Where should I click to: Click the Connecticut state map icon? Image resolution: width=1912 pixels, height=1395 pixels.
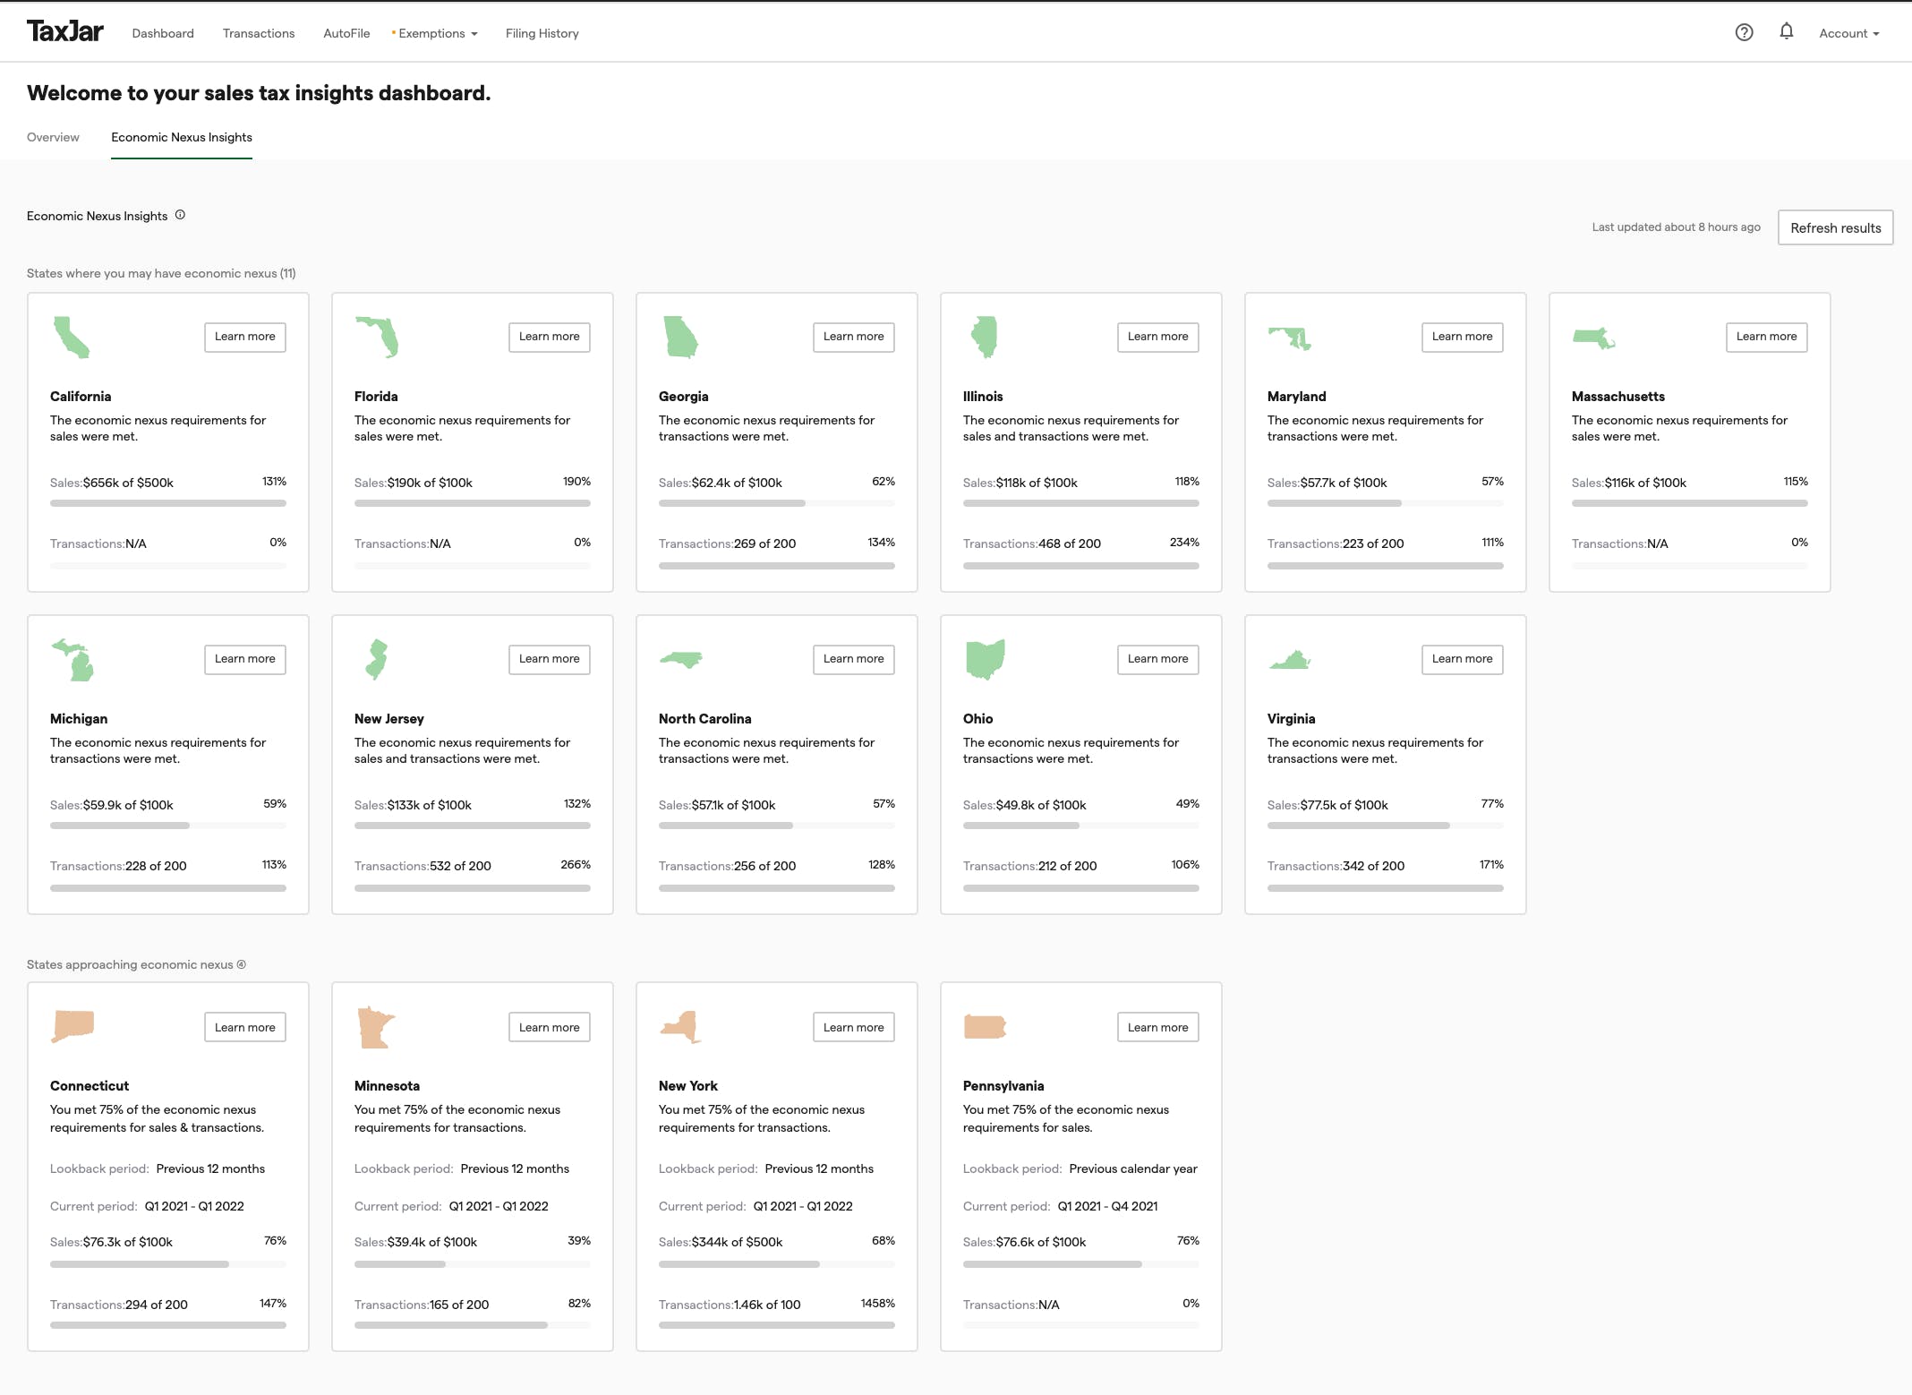[x=73, y=1027]
